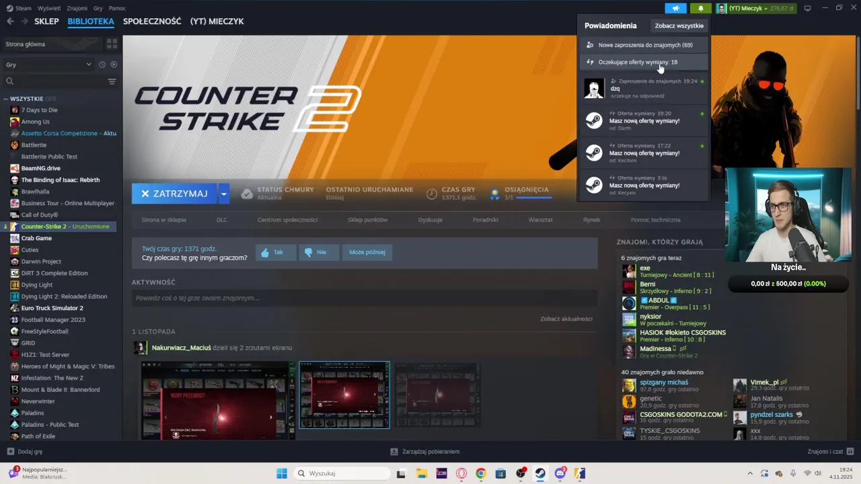
Task: Select BeamNG.drive in the game list
Action: pos(40,168)
